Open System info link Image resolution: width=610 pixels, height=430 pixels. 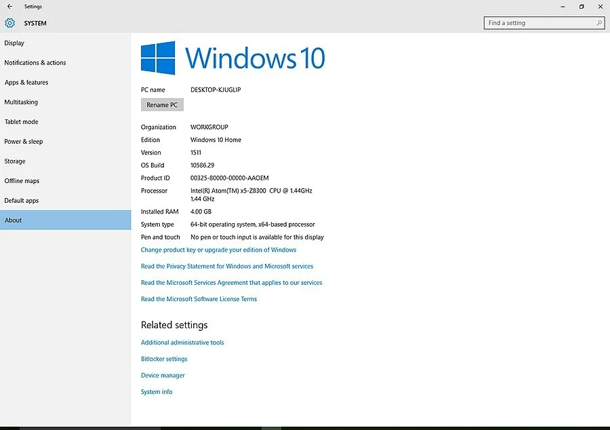coord(157,391)
